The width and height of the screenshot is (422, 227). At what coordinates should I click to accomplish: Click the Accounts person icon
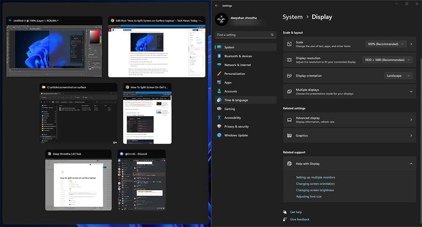219,91
